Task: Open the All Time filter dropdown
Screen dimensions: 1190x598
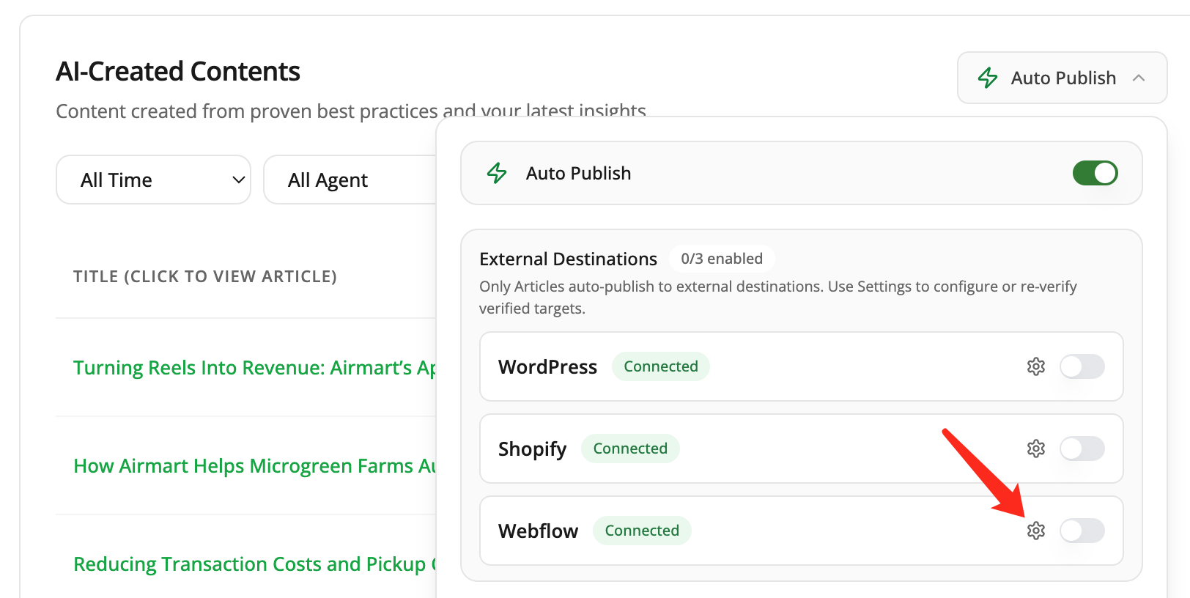Action: point(153,180)
